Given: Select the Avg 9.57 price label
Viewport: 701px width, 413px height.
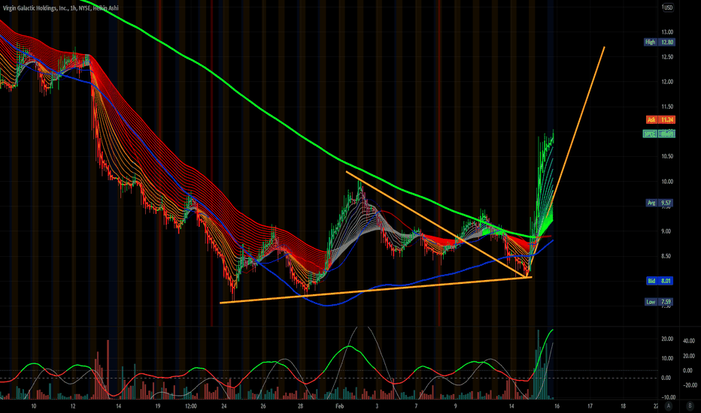Looking at the screenshot, I should point(660,203).
